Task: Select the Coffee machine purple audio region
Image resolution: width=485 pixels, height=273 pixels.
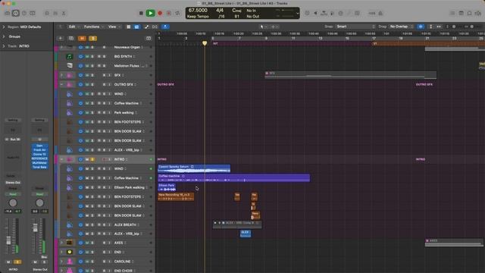Action: [233, 178]
